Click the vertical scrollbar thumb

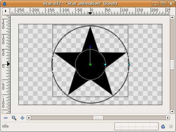(x=172, y=65)
